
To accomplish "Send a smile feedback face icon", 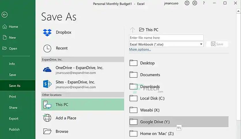I will pos(187,3).
